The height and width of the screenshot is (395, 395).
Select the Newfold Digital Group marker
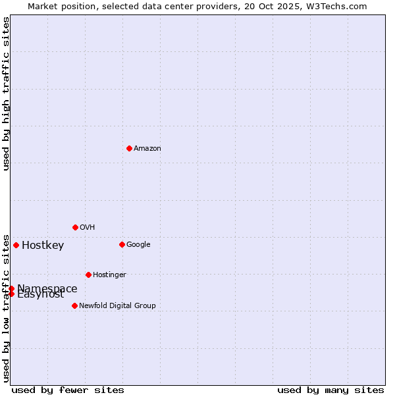(x=74, y=305)
